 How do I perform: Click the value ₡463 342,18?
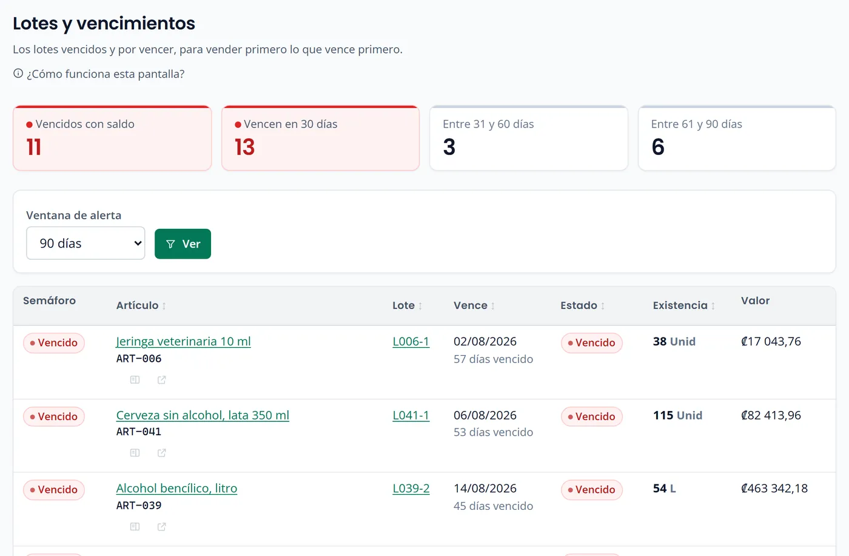tap(774, 488)
